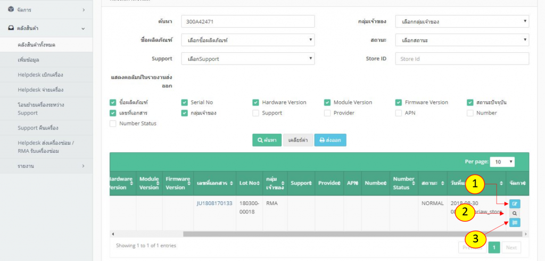545x261 pixels.
Task: Click the right arrow of the table's horizontal scrollbar
Action: pyautogui.click(x=526, y=234)
